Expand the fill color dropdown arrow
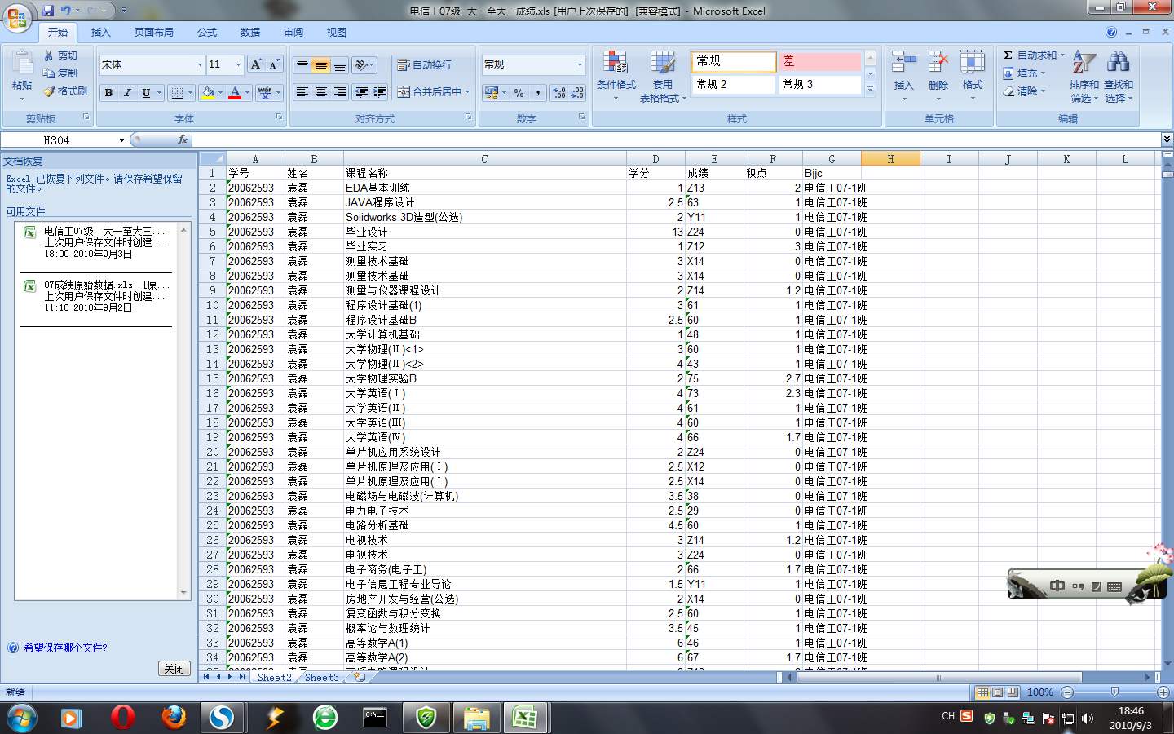Screen dimensions: 1174x734 pos(222,93)
